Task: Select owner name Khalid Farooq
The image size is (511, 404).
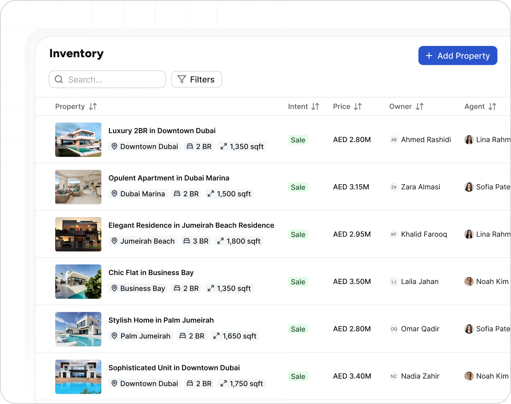Action: pos(424,234)
